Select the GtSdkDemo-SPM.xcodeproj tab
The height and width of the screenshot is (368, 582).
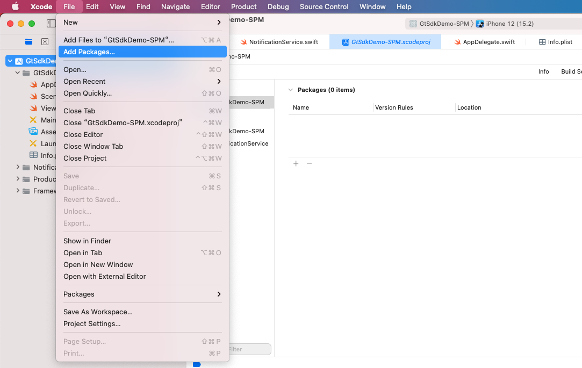(x=385, y=42)
